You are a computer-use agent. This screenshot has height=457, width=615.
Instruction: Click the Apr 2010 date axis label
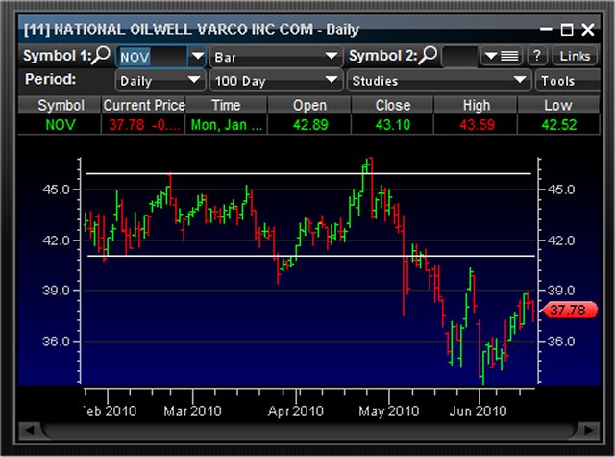(296, 411)
